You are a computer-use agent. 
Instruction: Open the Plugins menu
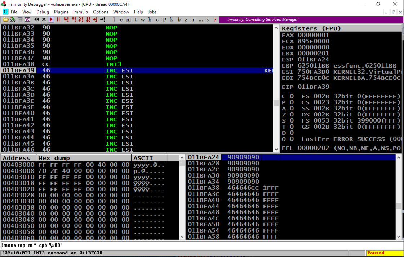click(61, 12)
